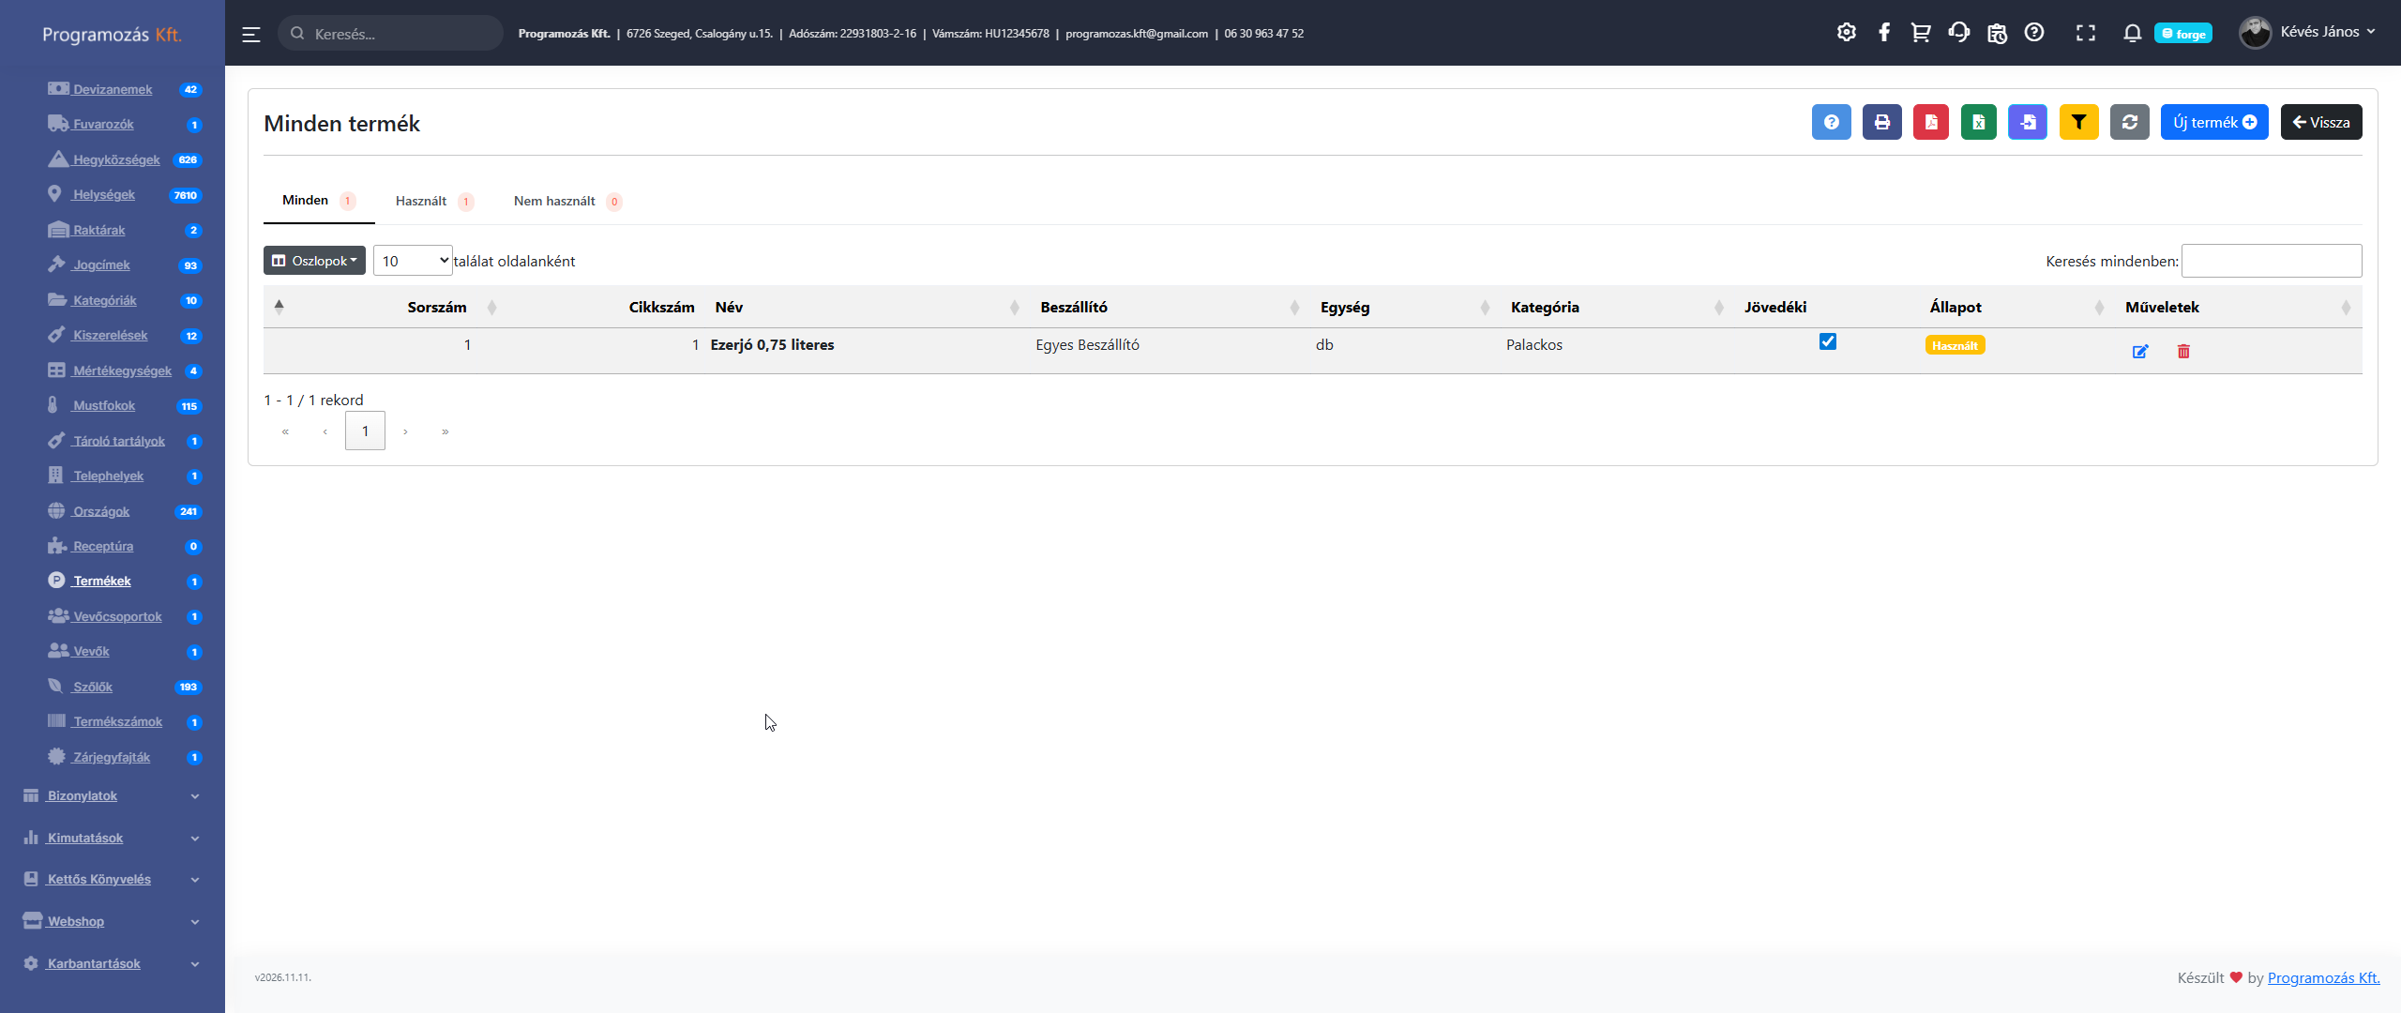Click the yellow filter icon button

coord(2078,122)
